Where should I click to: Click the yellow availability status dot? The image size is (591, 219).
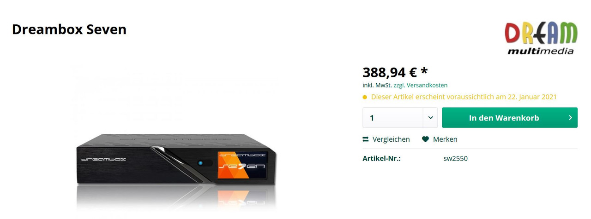click(365, 97)
